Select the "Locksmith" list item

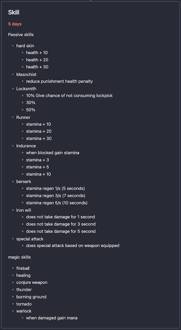[26, 89]
